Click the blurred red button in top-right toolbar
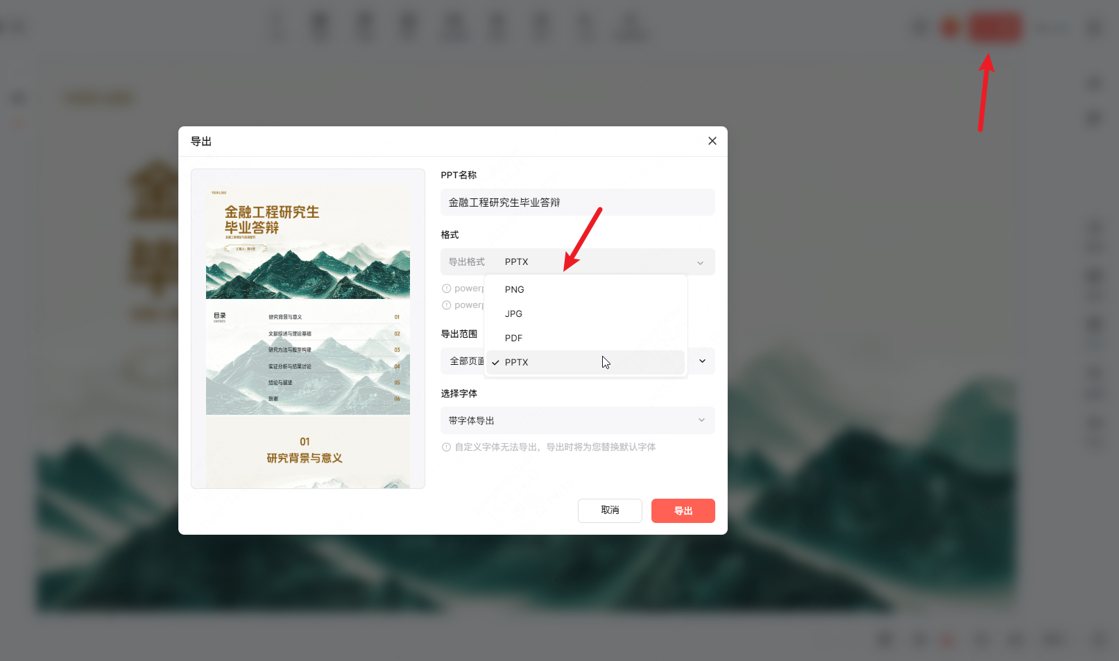 point(995,28)
